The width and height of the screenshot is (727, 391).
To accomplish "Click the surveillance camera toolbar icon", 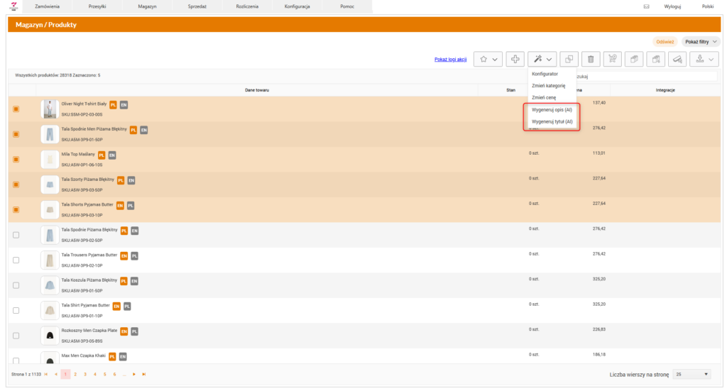I will (678, 60).
